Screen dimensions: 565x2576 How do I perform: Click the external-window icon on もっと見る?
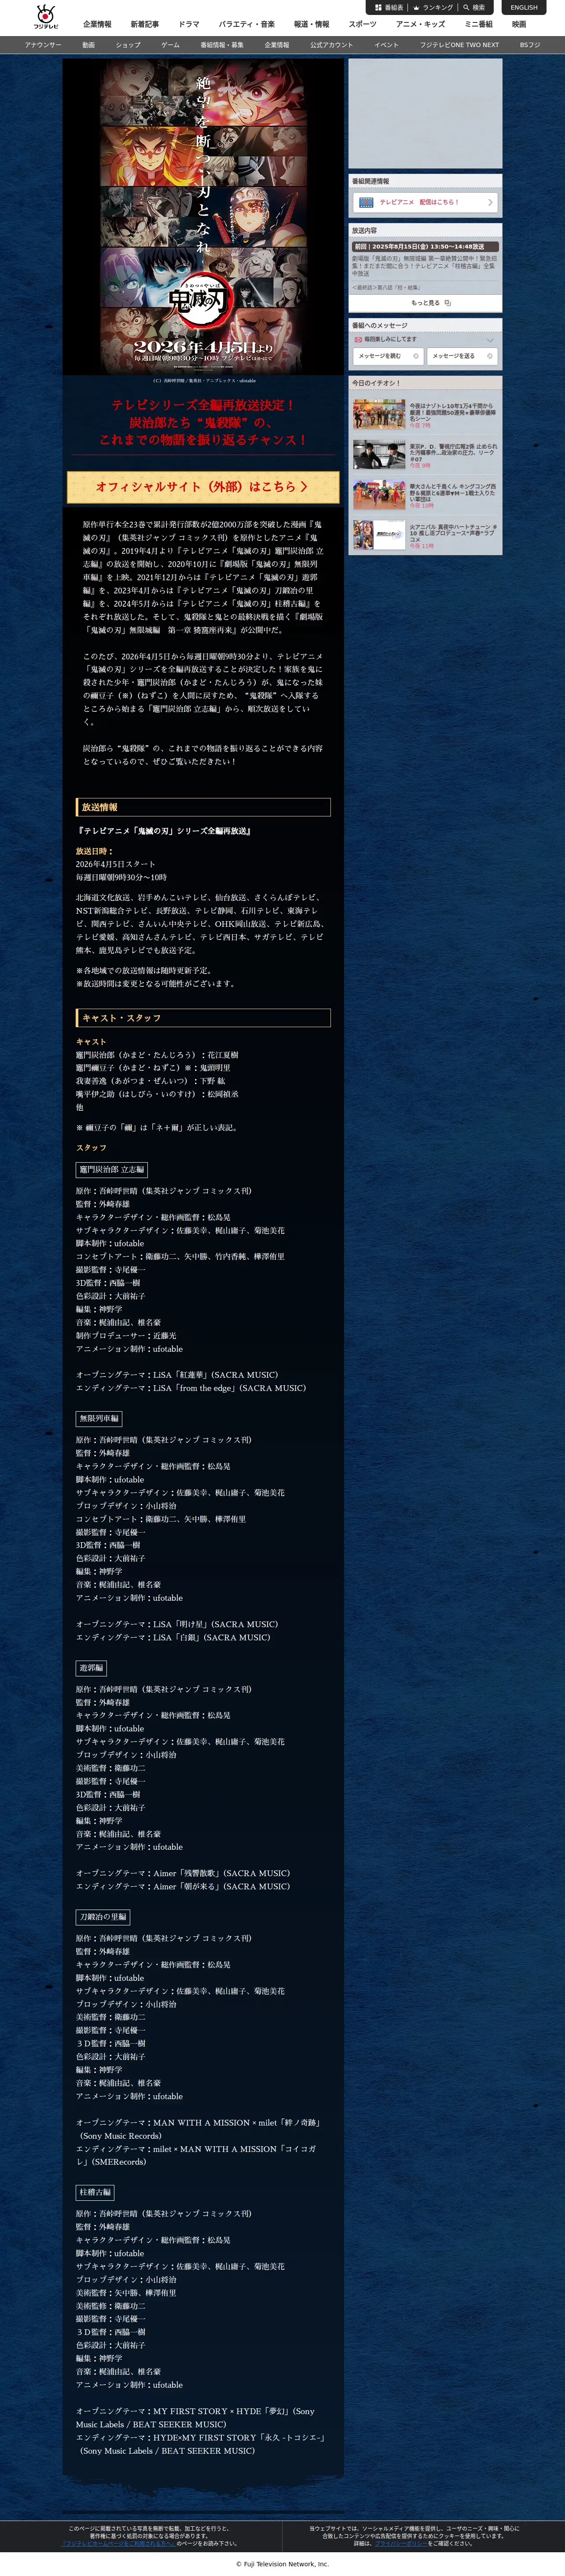point(448,303)
